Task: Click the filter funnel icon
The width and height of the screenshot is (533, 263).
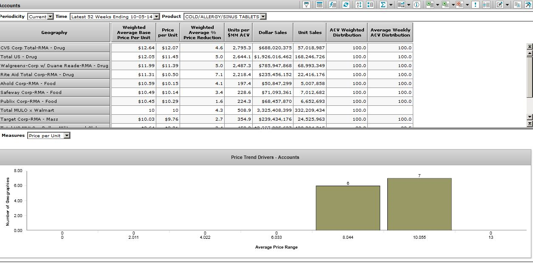Action: pyautogui.click(x=307, y=5)
